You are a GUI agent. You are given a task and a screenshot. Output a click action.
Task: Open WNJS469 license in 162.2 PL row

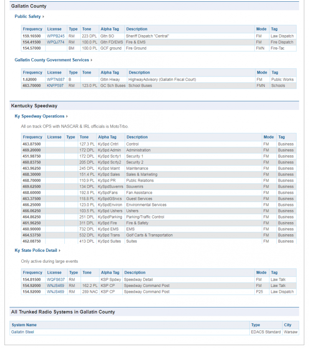pos(56,286)
